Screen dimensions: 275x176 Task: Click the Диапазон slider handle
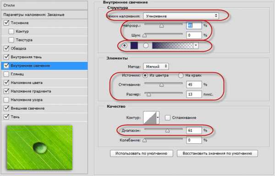coord(167,131)
